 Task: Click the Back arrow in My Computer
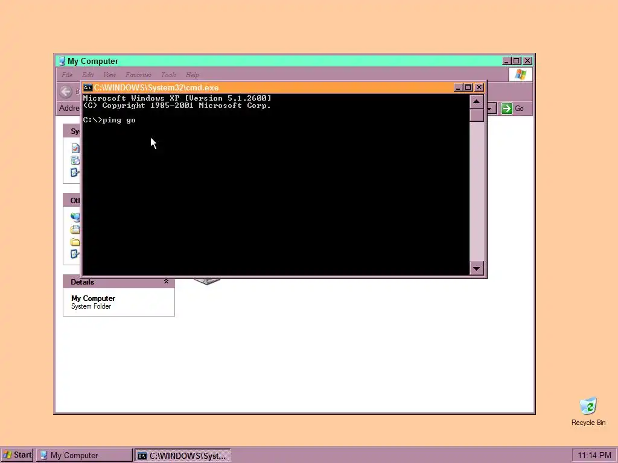66,92
